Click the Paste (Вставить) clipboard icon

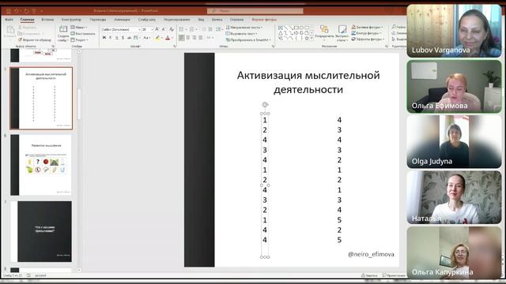pos(10,30)
